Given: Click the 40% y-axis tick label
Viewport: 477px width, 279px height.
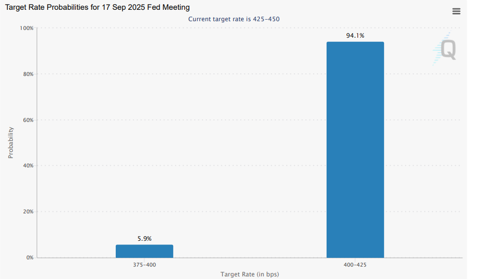Looking at the screenshot, I should tap(27, 166).
